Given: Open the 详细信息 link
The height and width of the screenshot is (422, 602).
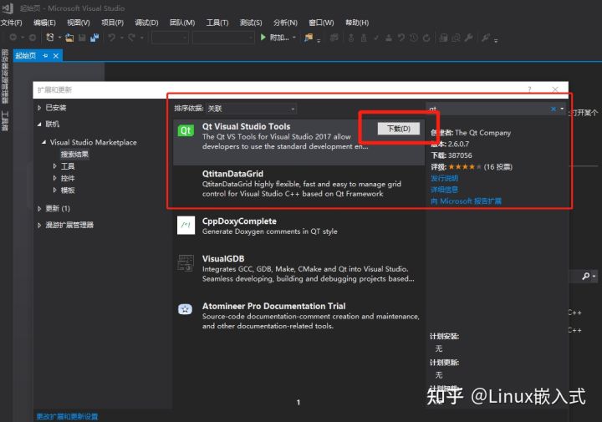Looking at the screenshot, I should click(x=444, y=190).
